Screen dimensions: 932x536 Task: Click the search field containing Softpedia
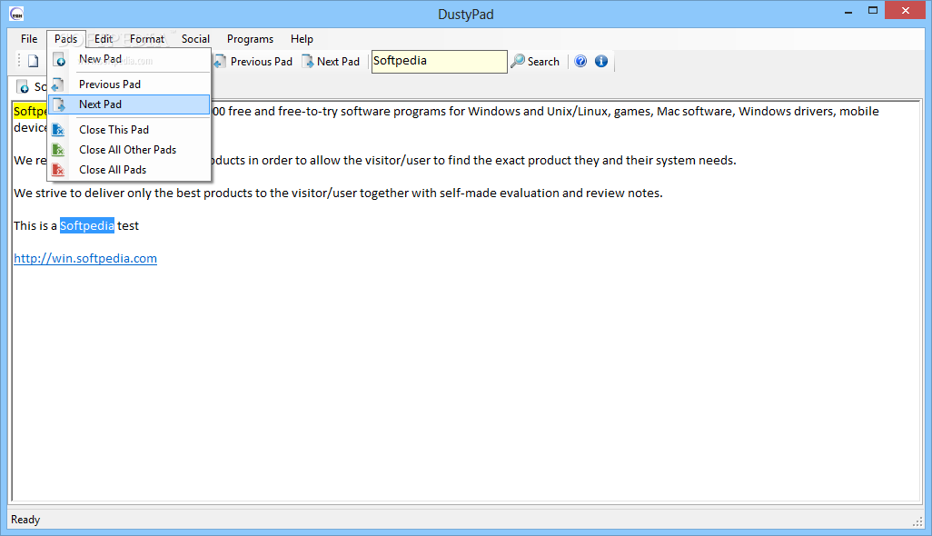click(440, 61)
